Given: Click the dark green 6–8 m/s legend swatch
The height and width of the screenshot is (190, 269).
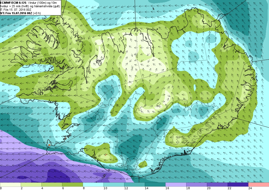Looking at the screenshot, I should point(73,185).
